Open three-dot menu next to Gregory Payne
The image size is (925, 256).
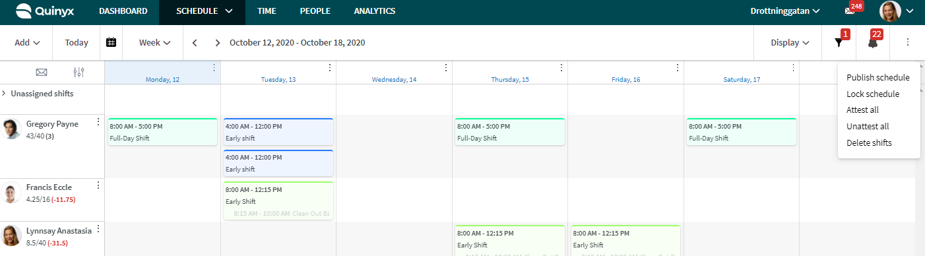click(x=98, y=121)
